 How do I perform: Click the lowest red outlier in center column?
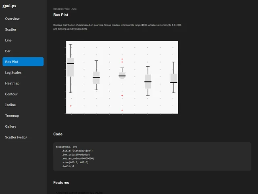click(x=122, y=110)
